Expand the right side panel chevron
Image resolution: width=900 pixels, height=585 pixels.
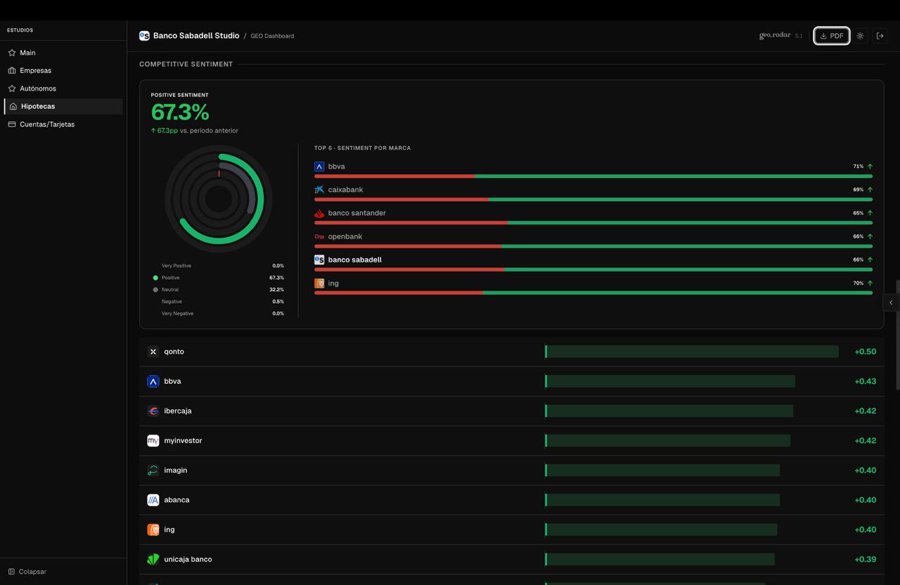point(891,302)
